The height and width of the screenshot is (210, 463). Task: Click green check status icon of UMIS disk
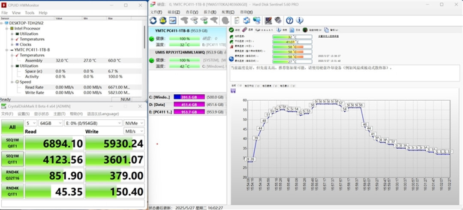pos(152,60)
